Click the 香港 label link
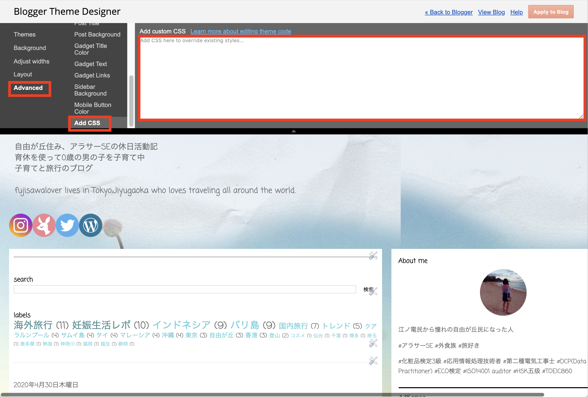The width and height of the screenshot is (588, 397). [x=251, y=335]
